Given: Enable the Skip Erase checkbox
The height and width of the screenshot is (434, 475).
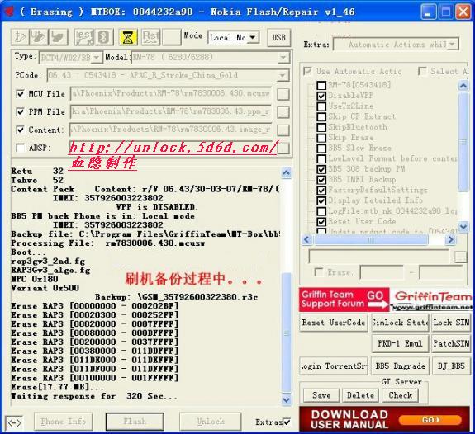Looking at the screenshot, I should click(x=321, y=138).
